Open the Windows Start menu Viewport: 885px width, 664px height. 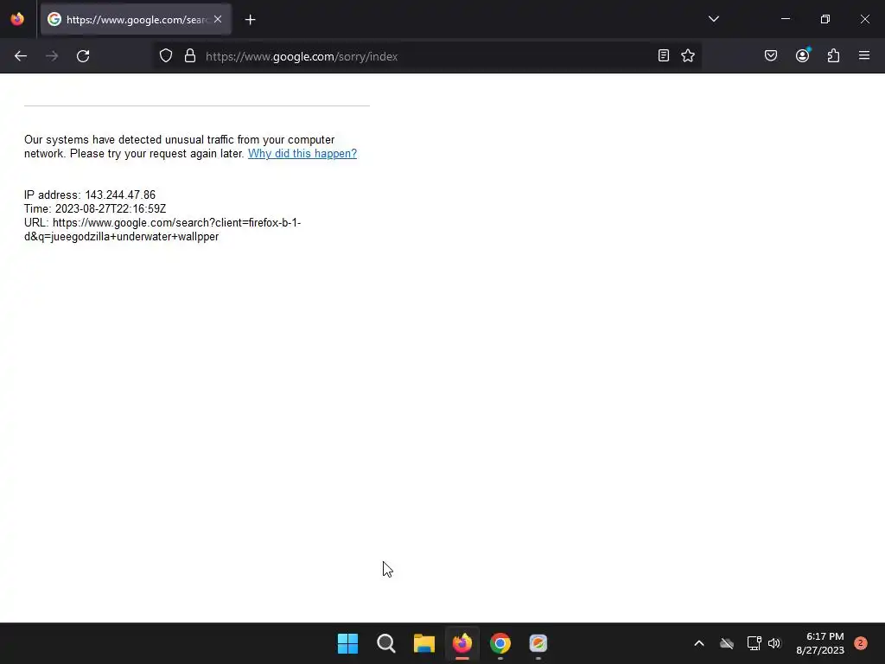pos(347,643)
